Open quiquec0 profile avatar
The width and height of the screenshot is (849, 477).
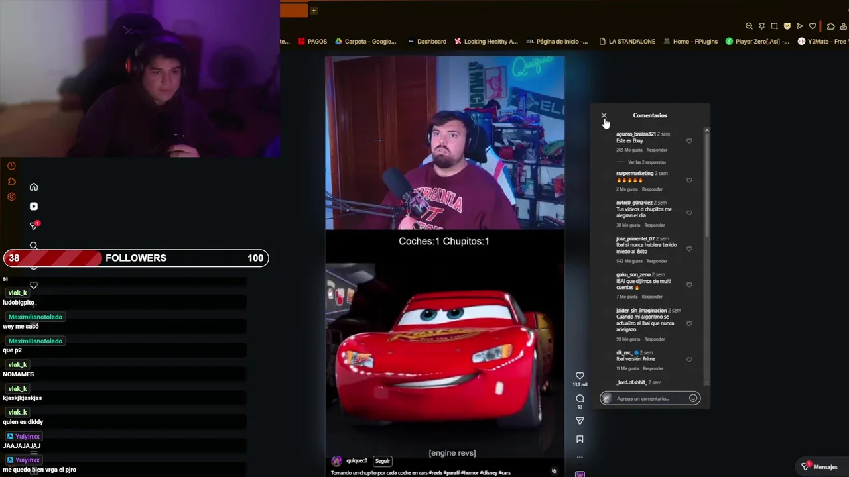[x=336, y=461]
